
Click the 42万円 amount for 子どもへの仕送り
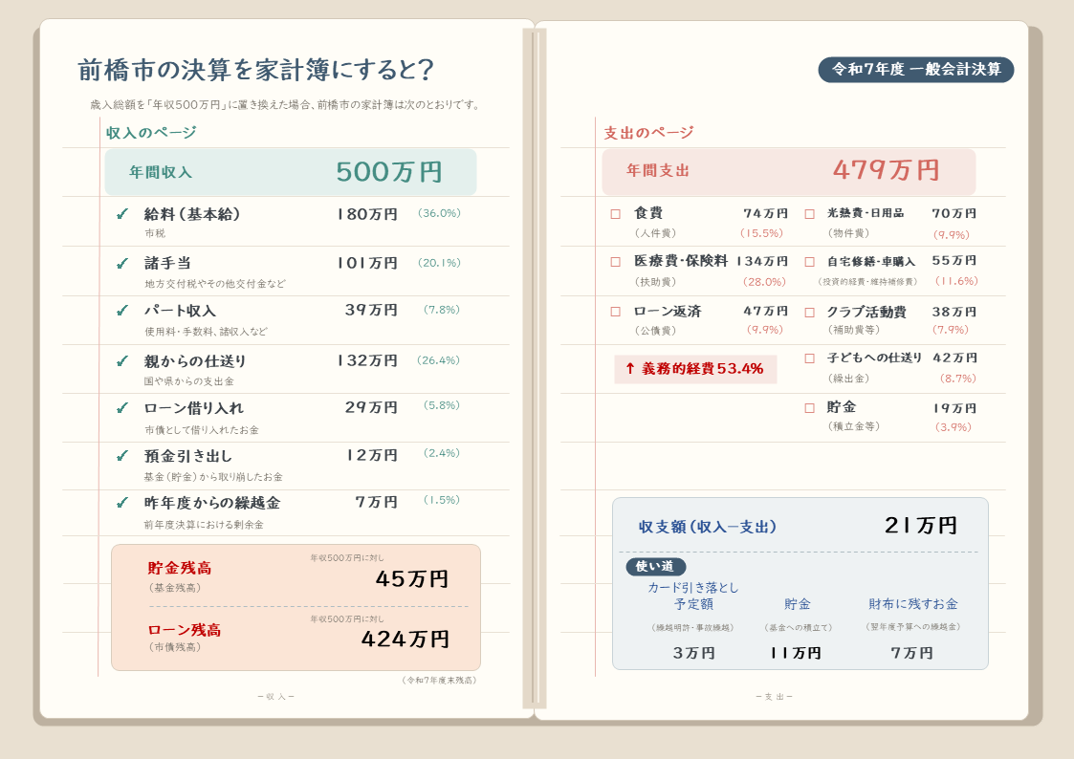pos(954,358)
